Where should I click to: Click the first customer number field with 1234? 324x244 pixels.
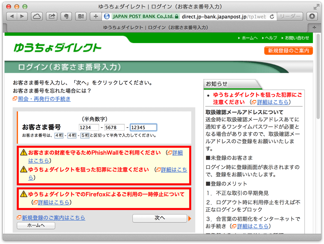coord(89,127)
